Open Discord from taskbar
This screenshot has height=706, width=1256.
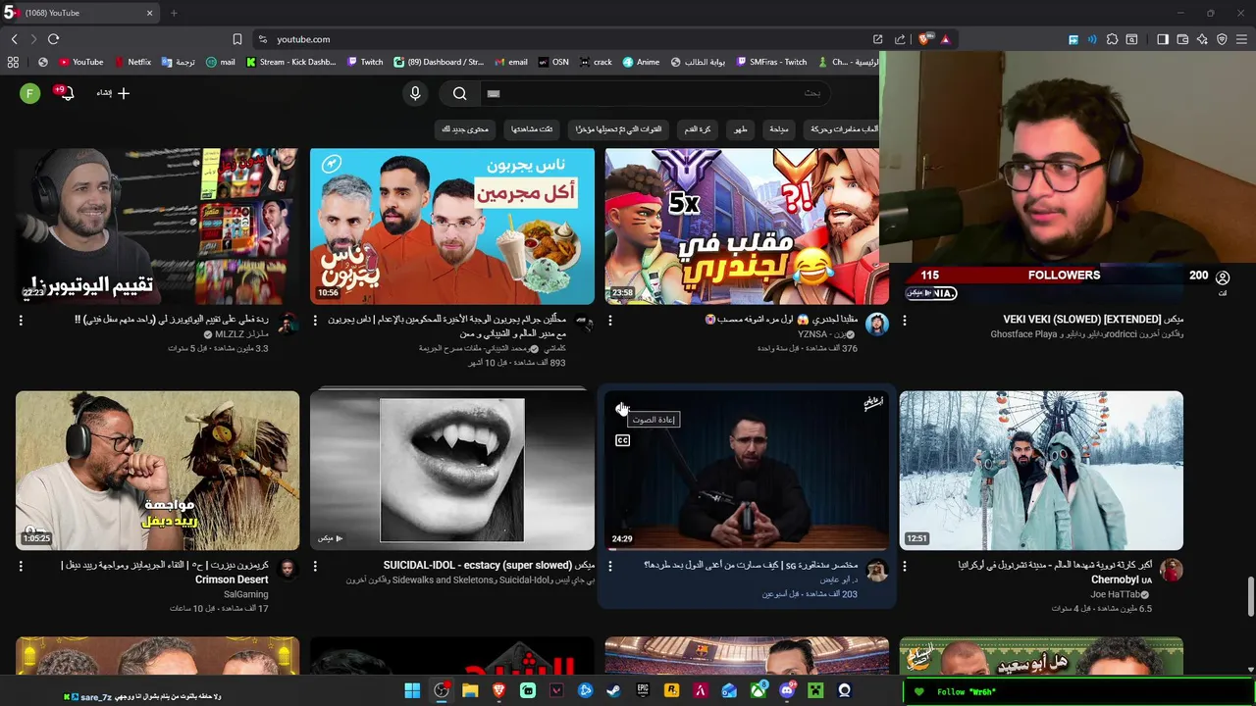[786, 690]
